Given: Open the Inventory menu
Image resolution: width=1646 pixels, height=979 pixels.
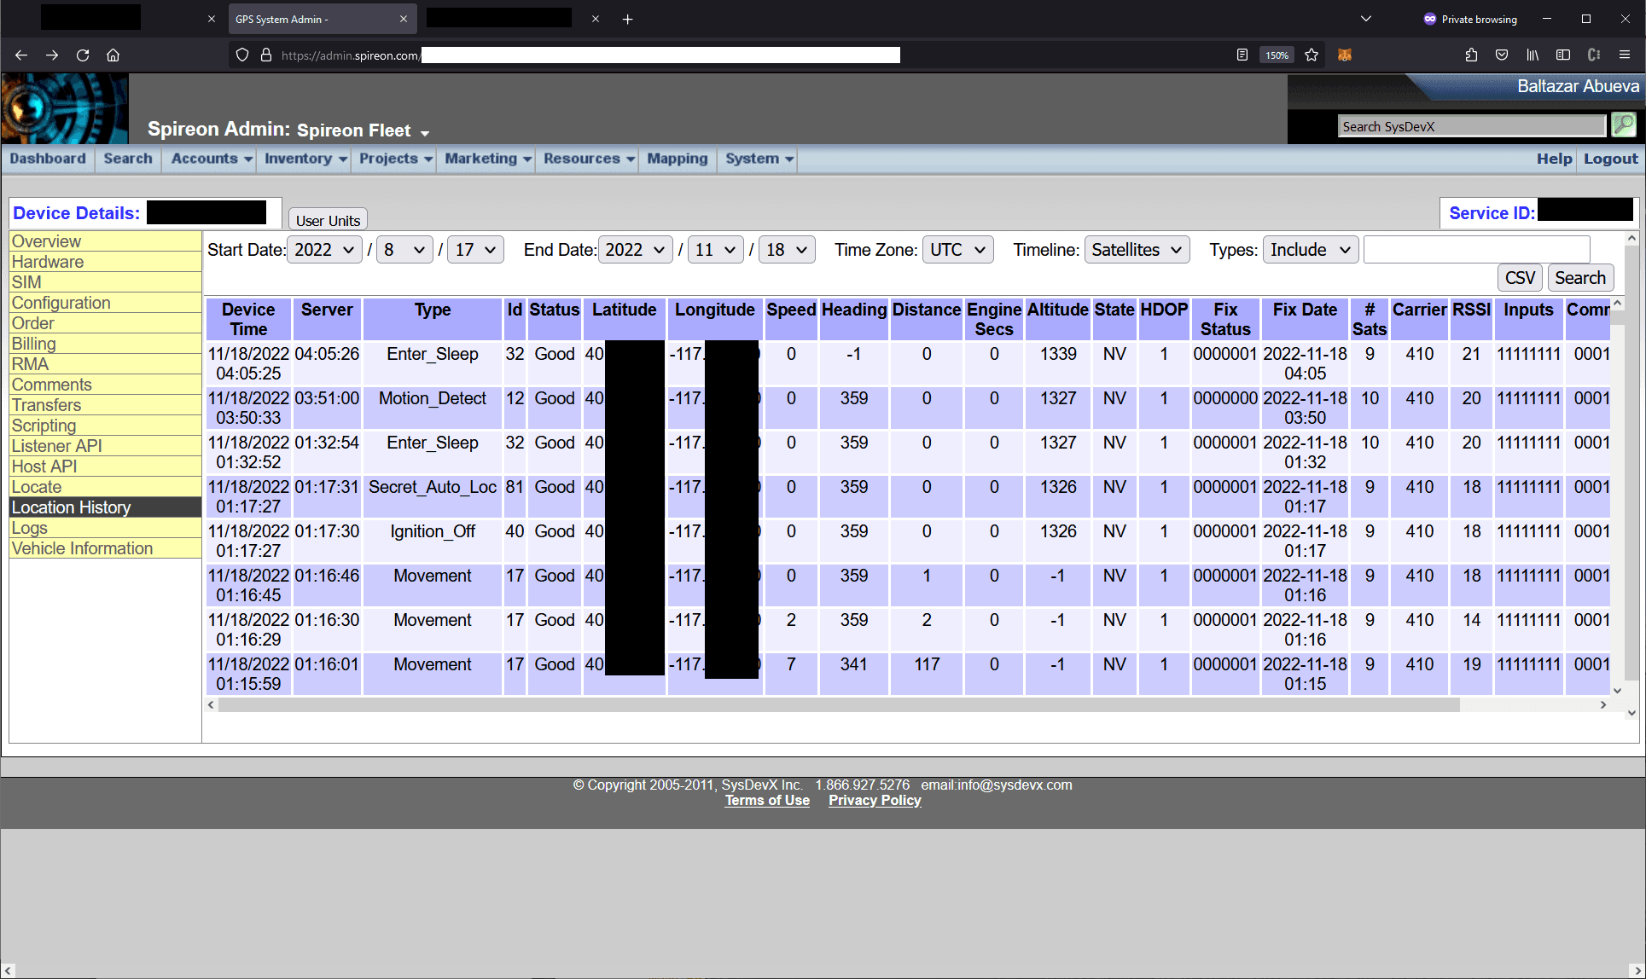Looking at the screenshot, I should (x=305, y=159).
